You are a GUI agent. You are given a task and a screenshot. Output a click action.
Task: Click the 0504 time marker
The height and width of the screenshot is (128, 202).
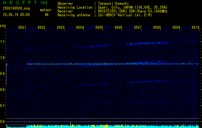click(80, 27)
